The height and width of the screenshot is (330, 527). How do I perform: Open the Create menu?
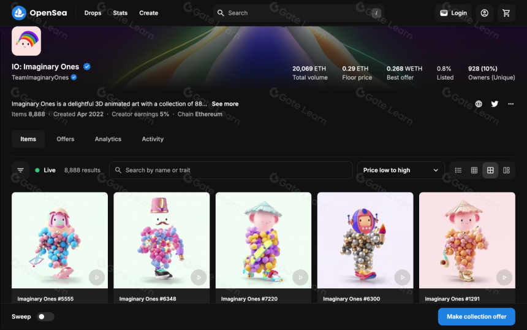tap(148, 13)
